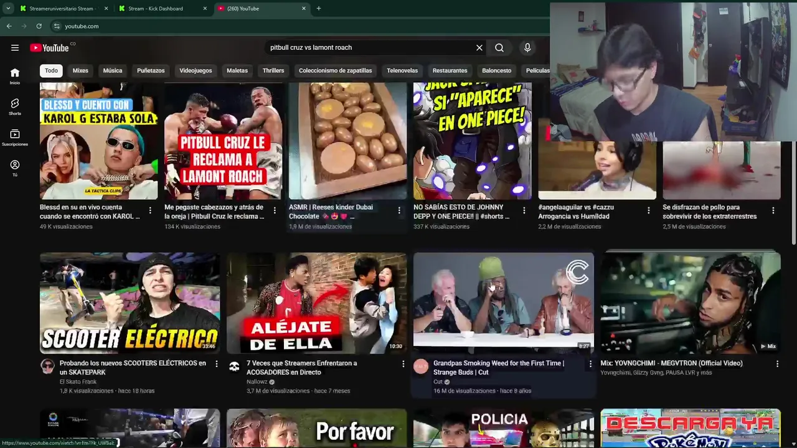Screen dimensions: 797x448
Task: Open options for pollo extraterrestres short
Action: point(773,211)
